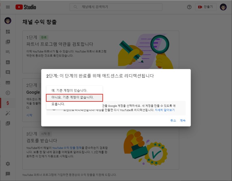Click the YouTube Studio logo

click(x=26, y=7)
